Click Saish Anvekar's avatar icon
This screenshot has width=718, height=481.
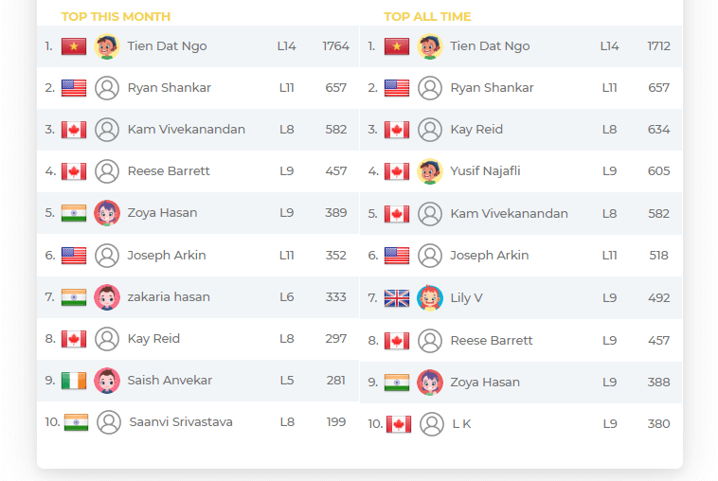[x=107, y=381]
